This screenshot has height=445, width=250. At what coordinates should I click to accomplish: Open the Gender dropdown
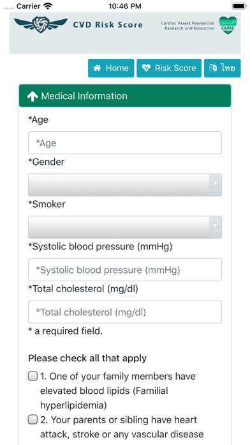click(x=125, y=185)
